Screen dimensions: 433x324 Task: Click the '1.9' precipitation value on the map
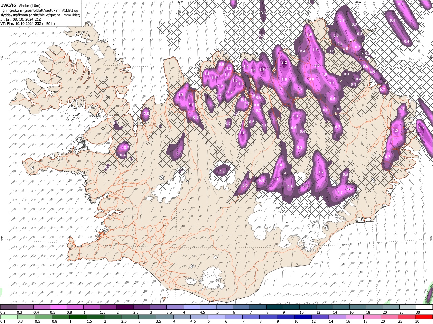[242, 133]
